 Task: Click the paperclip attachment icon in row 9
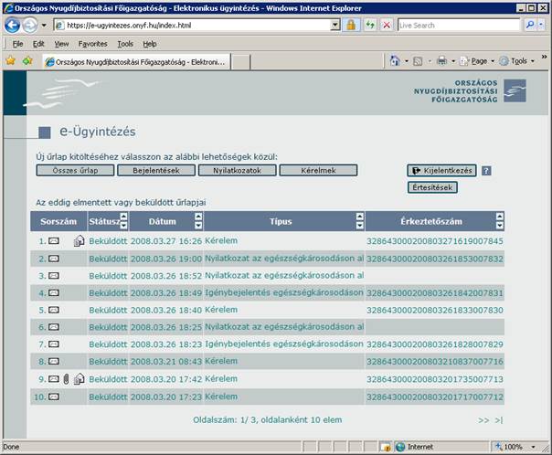(x=68, y=378)
